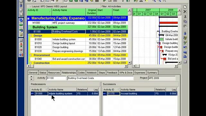Step to next activity with down arrow
Viewport: 206px width, 116px height.
32,79
